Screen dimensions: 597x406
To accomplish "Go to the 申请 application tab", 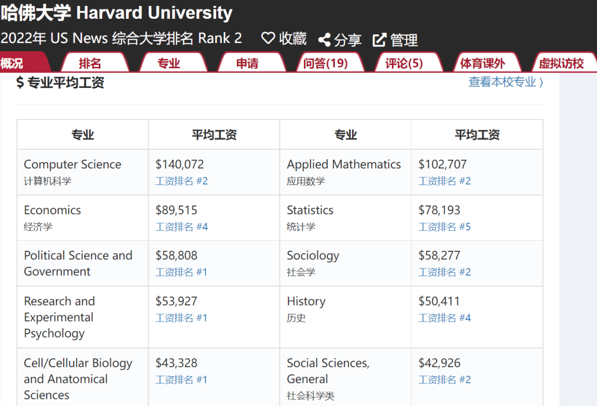I will pyautogui.click(x=247, y=63).
